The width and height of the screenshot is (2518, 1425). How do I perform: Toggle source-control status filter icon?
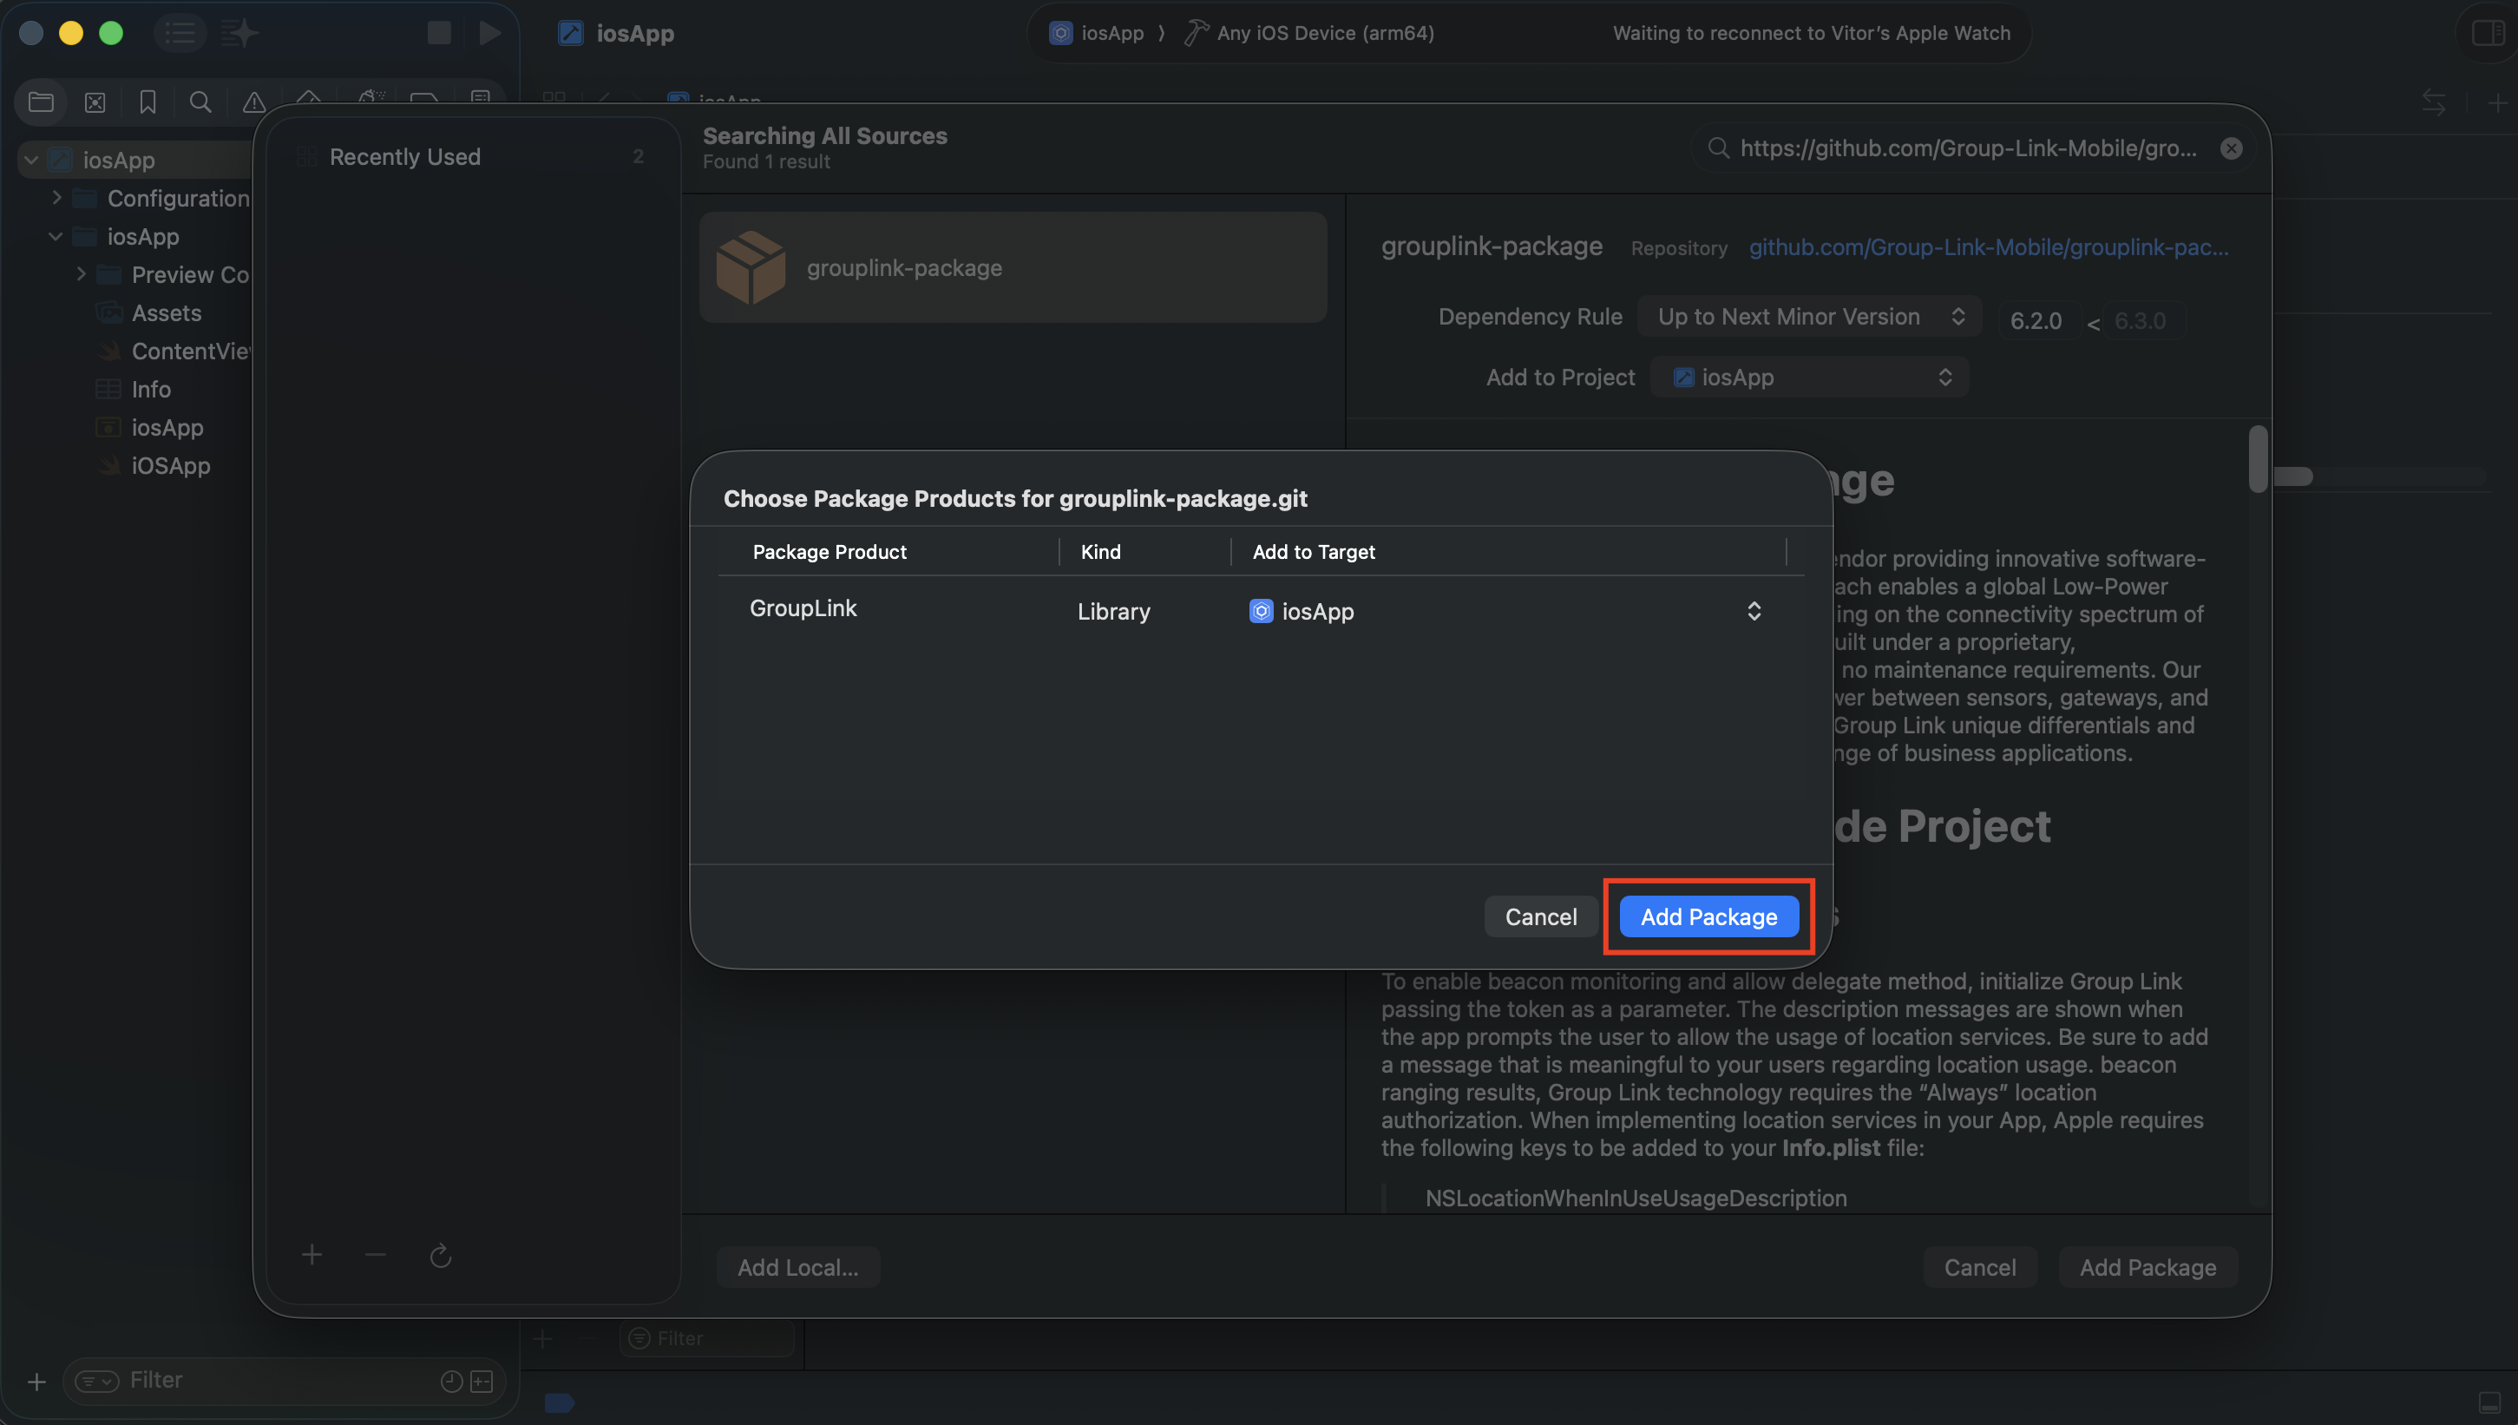(x=482, y=1381)
